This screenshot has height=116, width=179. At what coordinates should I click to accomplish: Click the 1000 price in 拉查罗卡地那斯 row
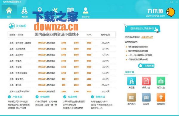click(64, 91)
